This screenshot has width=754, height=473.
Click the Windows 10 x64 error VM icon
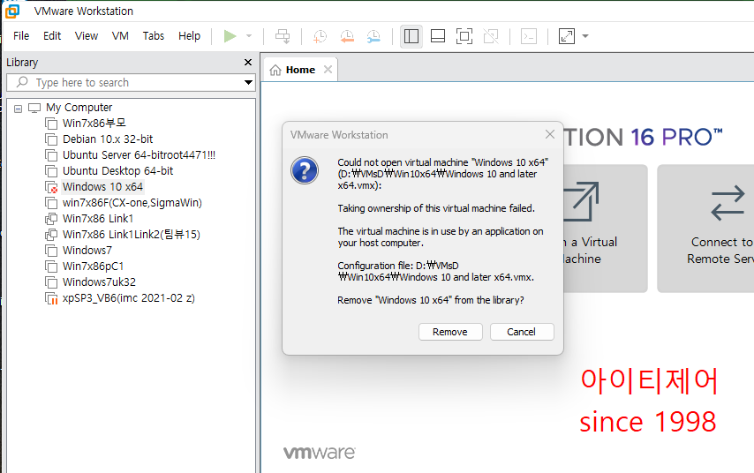(51, 187)
